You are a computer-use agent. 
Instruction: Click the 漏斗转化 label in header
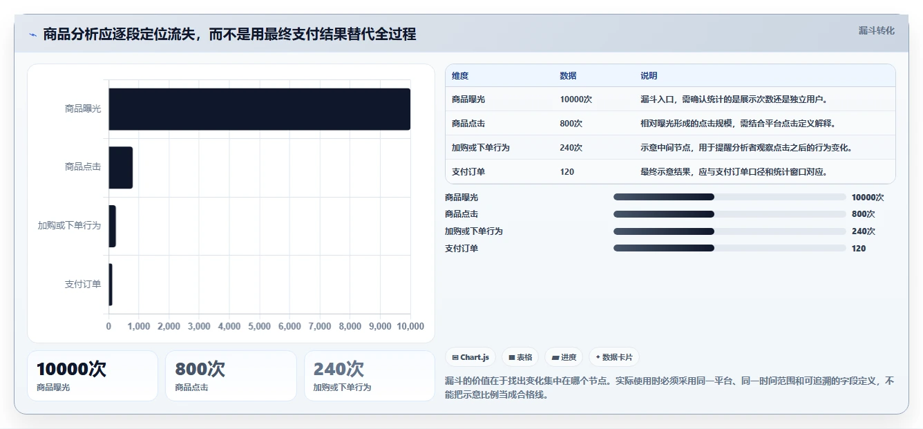pyautogui.click(x=876, y=30)
